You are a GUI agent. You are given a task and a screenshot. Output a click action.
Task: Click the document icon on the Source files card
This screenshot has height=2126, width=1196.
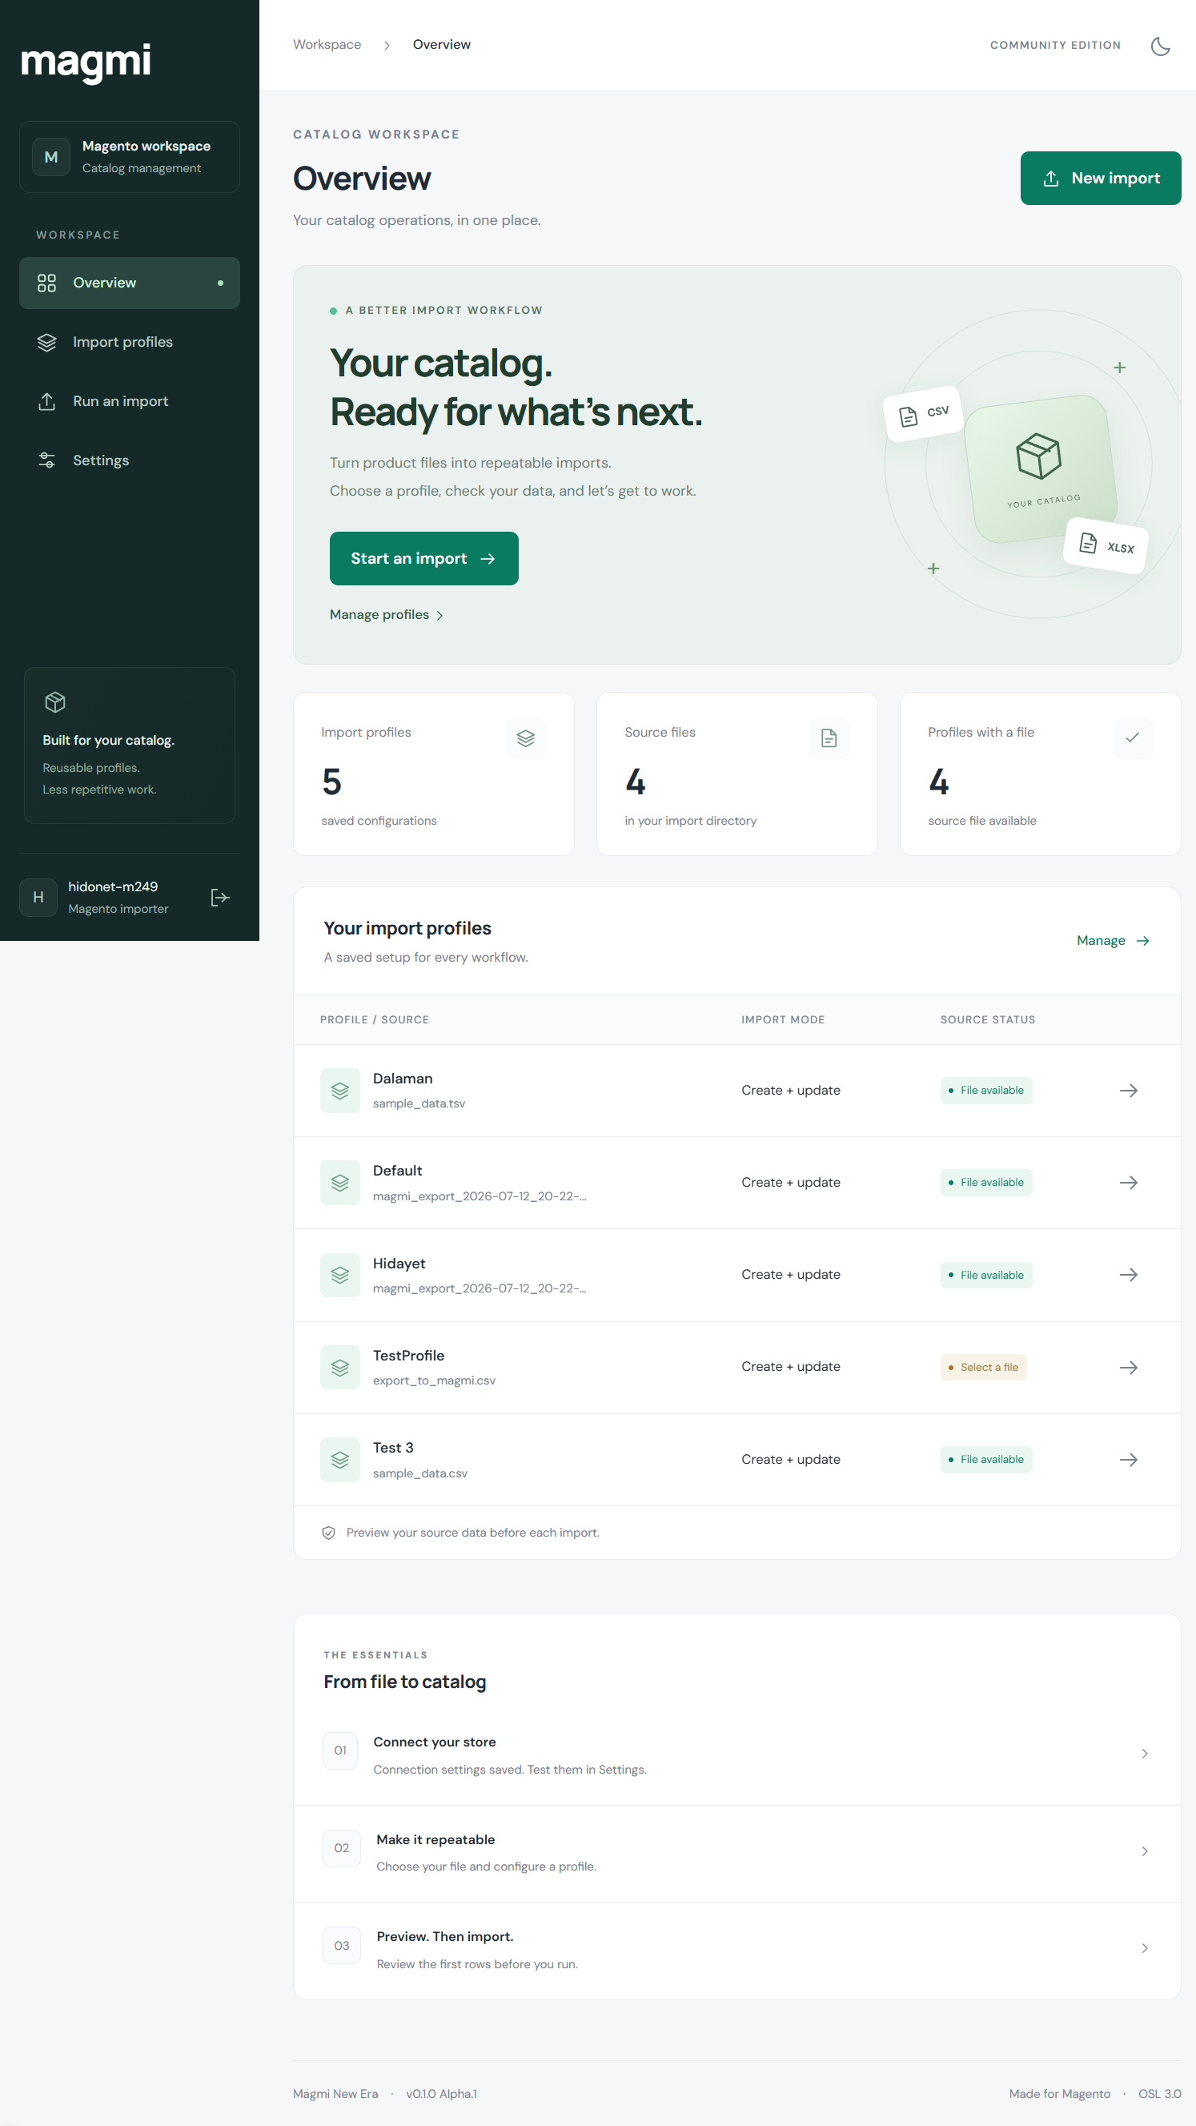(x=829, y=738)
